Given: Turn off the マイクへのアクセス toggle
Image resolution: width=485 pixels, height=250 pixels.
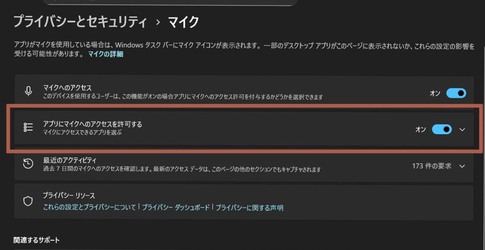Looking at the screenshot, I should (456, 93).
